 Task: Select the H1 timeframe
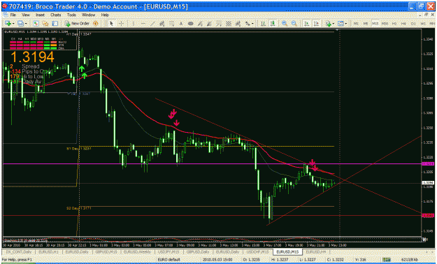pos(394,24)
